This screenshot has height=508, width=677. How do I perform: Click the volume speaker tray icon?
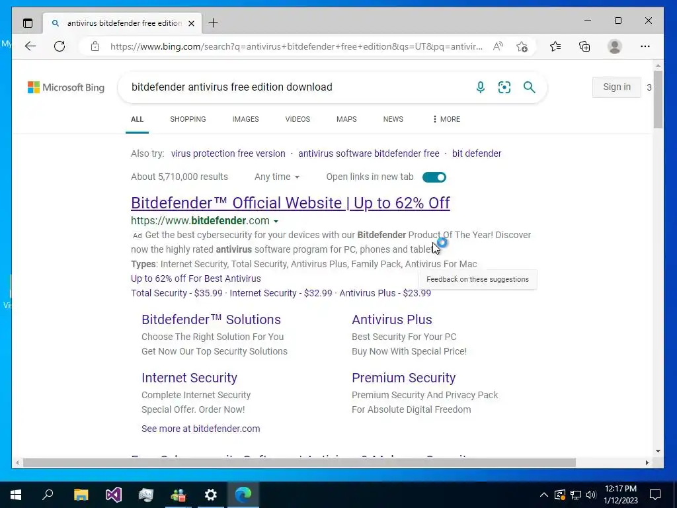tap(591, 495)
